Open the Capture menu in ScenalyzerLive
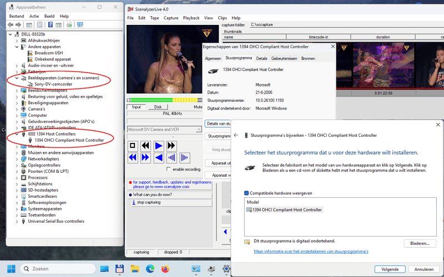Image resolution: width=444 pixels, height=277 pixels. (x=171, y=18)
